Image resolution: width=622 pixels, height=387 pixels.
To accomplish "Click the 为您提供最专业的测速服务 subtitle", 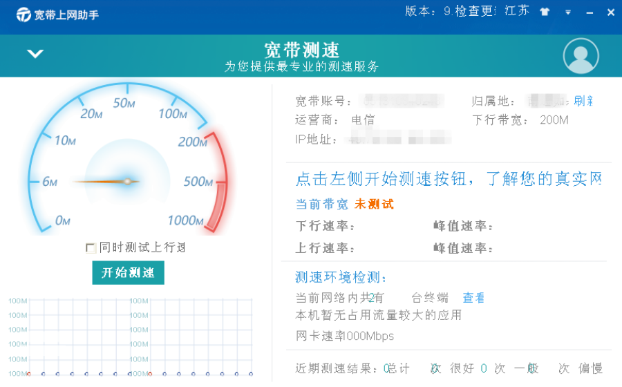I will click(x=302, y=66).
